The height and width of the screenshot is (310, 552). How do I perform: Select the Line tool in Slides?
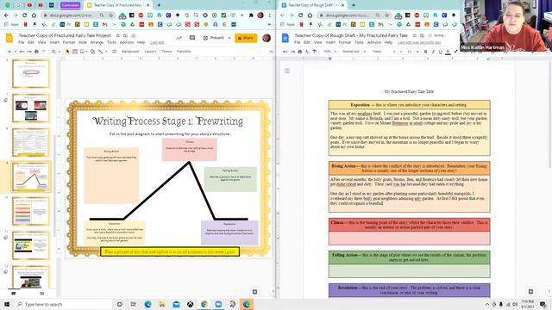101,52
